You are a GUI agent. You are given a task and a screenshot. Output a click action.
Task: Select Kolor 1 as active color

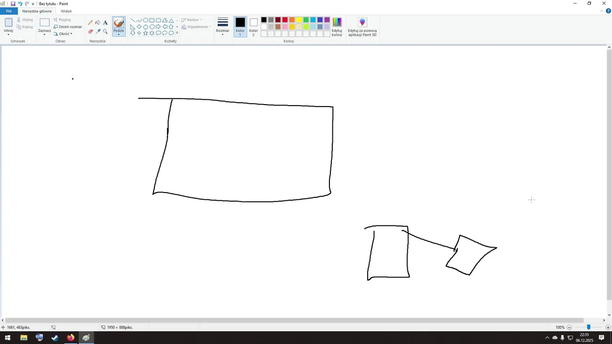pos(240,27)
